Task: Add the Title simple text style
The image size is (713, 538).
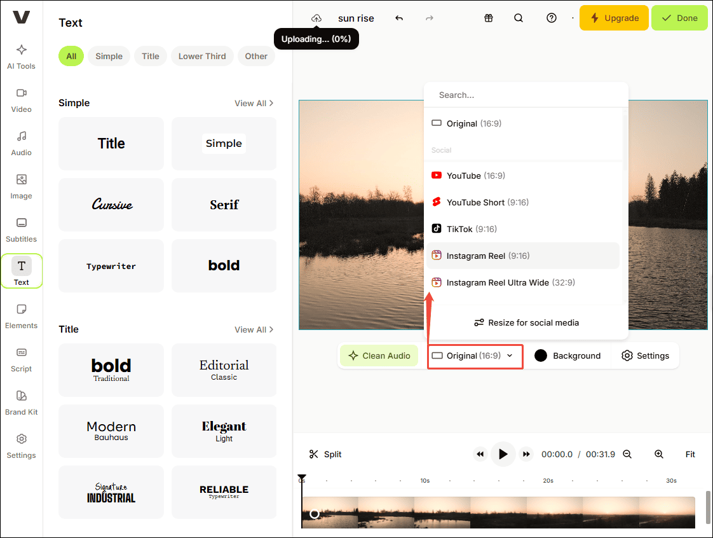Action: pos(111,144)
